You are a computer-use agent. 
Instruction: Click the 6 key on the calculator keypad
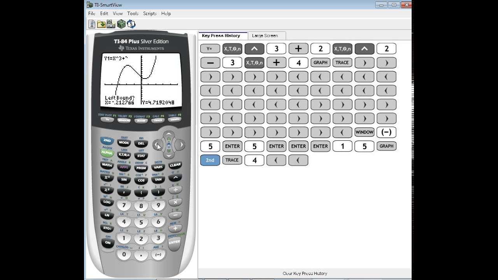pyautogui.click(x=158, y=222)
